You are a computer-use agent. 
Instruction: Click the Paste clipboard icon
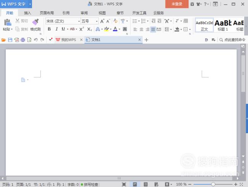pos(7,22)
